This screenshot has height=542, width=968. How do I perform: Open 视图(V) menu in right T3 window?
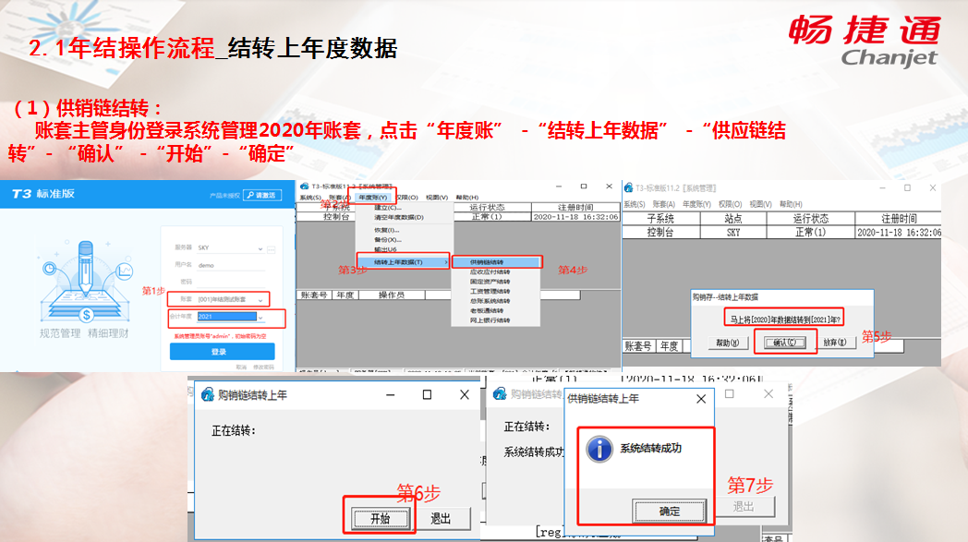coord(760,204)
